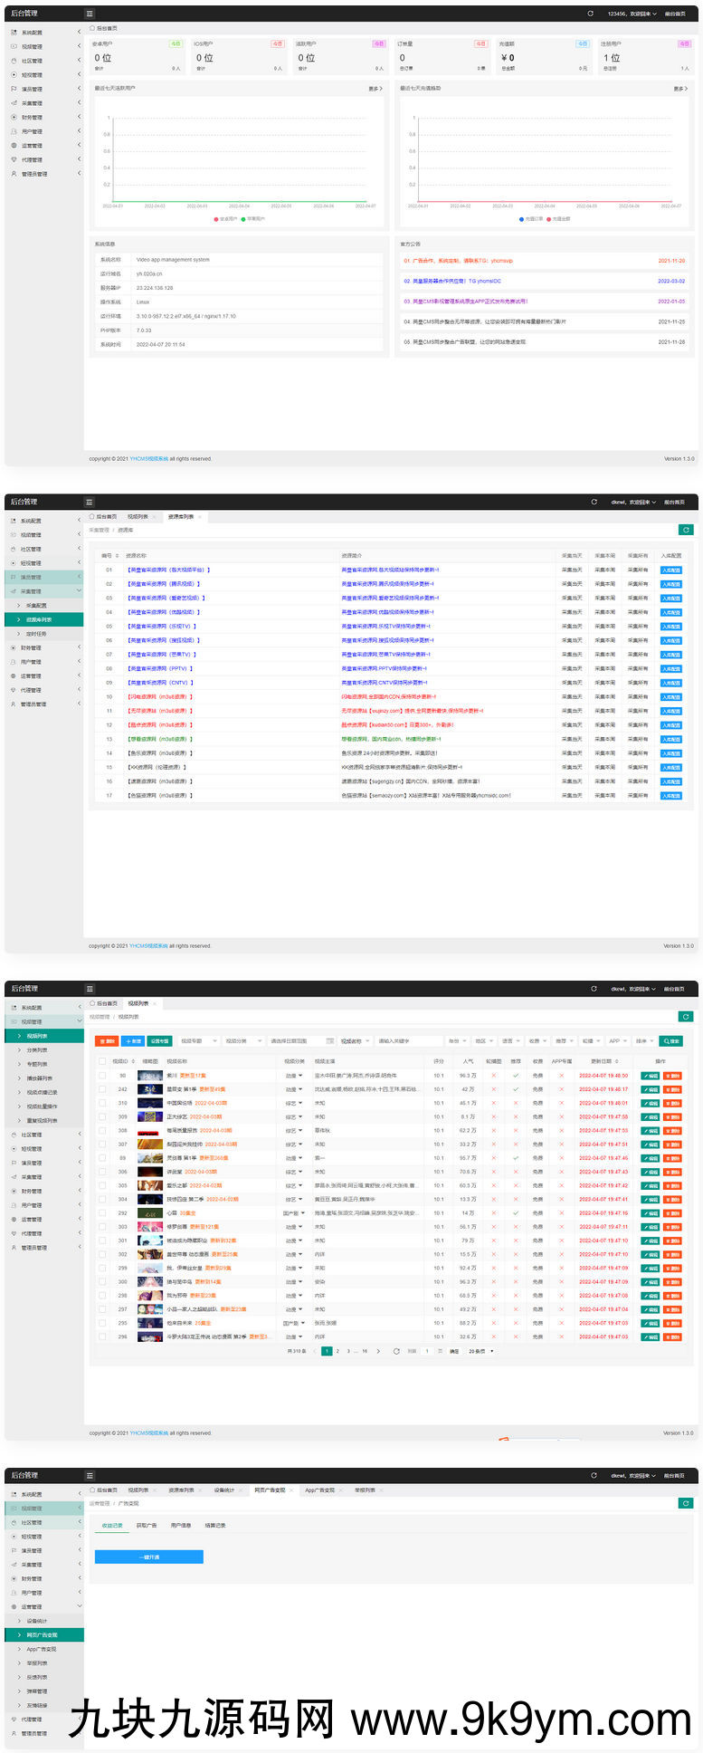Click green refresh button on 资源库 breadcrumb bar

click(686, 530)
